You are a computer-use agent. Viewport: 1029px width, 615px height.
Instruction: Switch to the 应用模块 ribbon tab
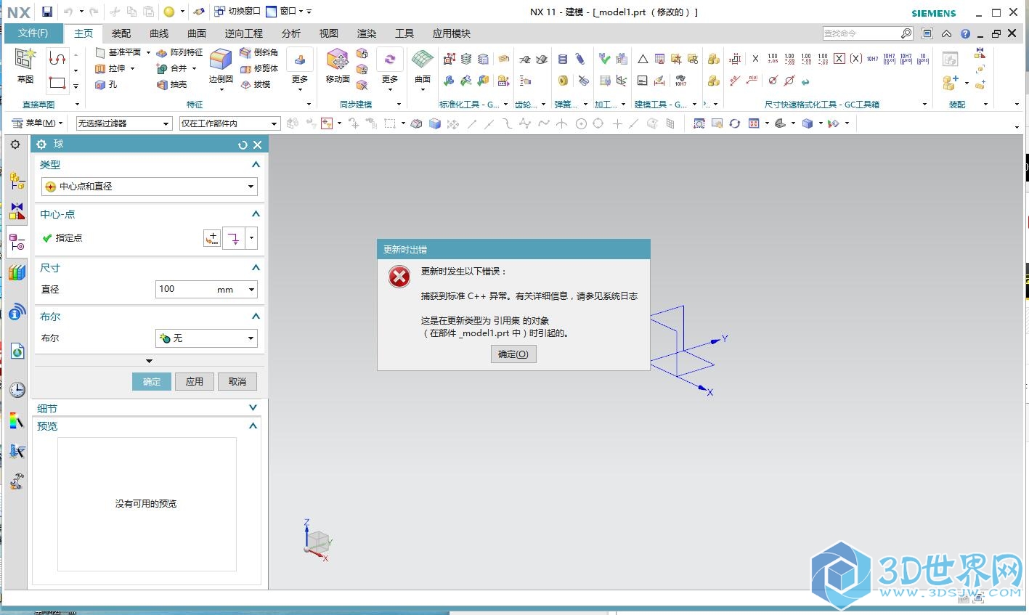(x=452, y=33)
